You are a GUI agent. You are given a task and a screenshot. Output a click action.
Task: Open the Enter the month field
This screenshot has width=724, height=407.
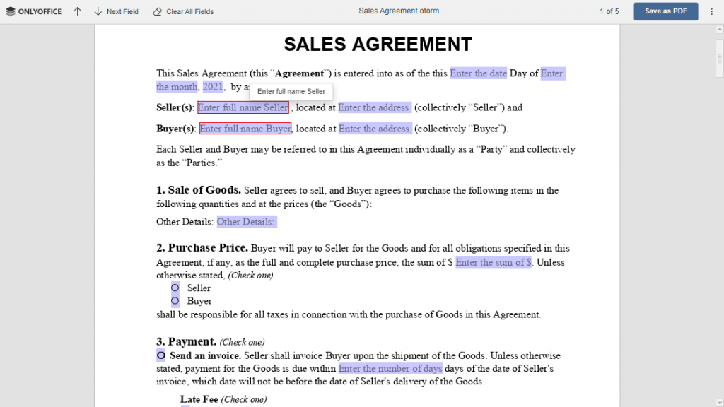176,86
